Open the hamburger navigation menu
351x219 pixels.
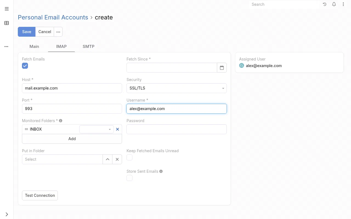pyautogui.click(x=7, y=9)
